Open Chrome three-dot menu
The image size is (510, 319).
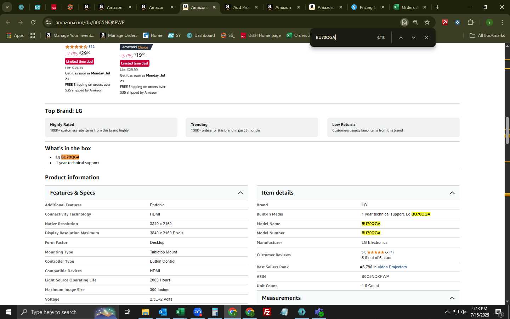502,22
